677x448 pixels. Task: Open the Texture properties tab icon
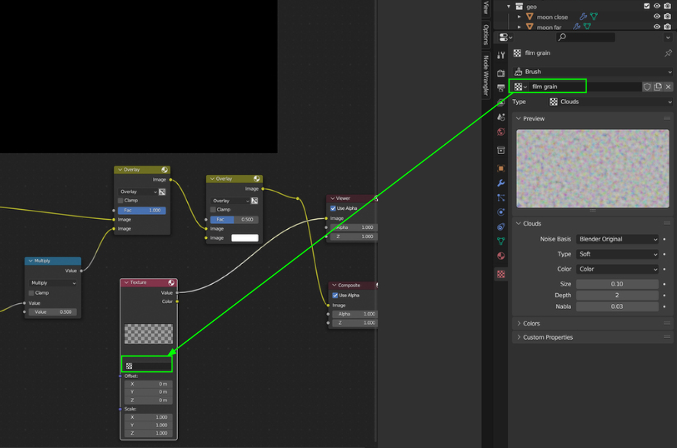[x=501, y=274]
